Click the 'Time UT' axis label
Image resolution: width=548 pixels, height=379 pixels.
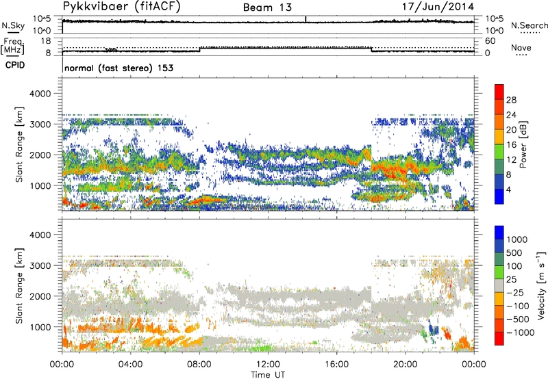[268, 375]
